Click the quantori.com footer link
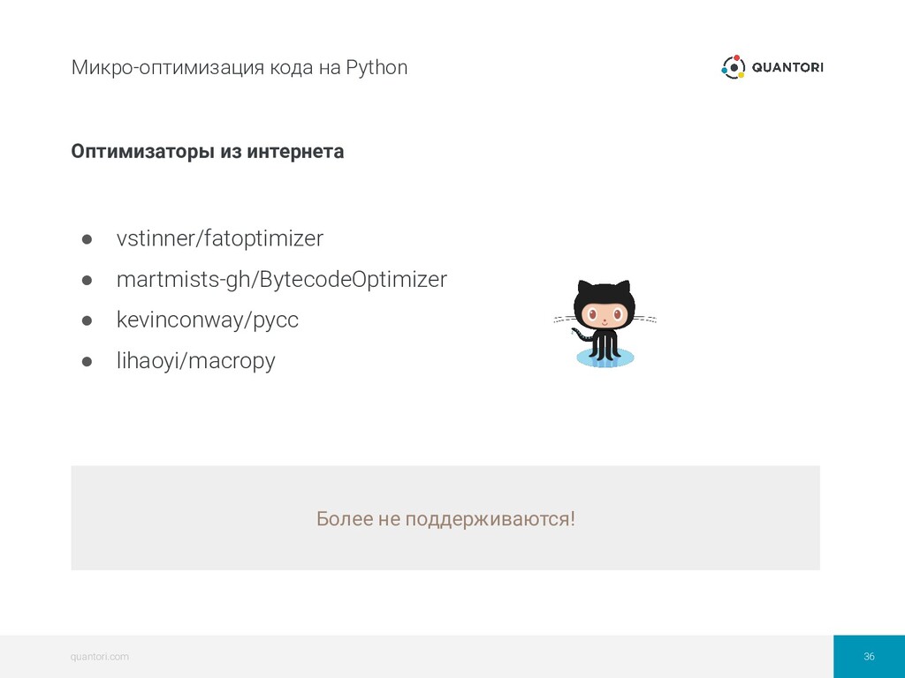Screen dimensions: 905x678 [99, 657]
